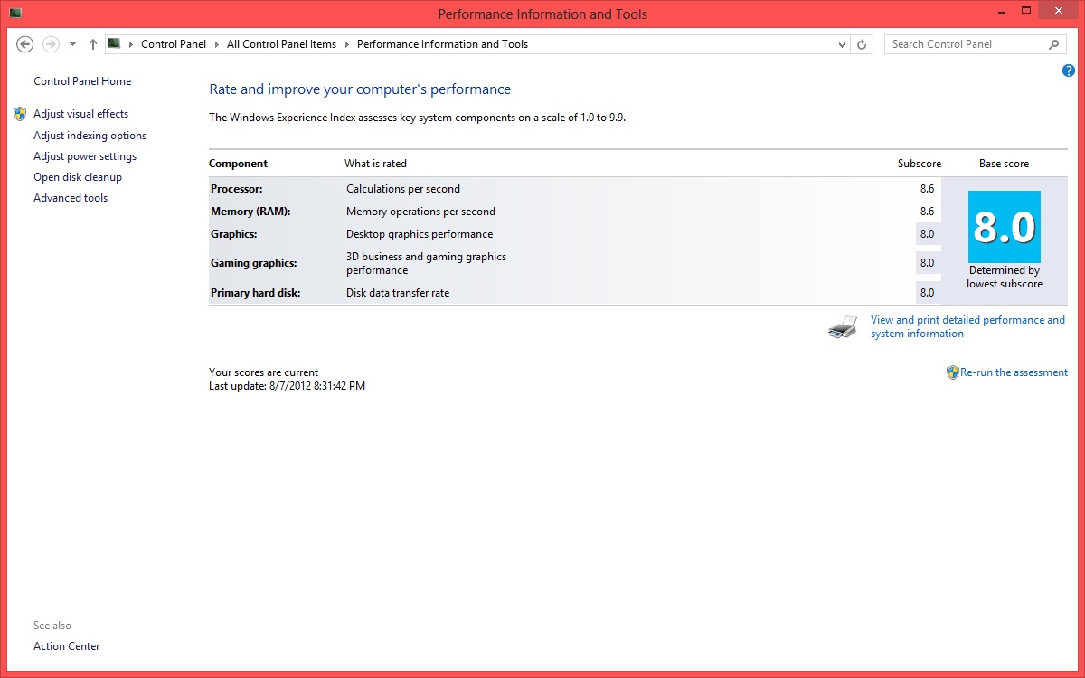1085x678 pixels.
Task: Click Calculations per second text
Action: 403,189
